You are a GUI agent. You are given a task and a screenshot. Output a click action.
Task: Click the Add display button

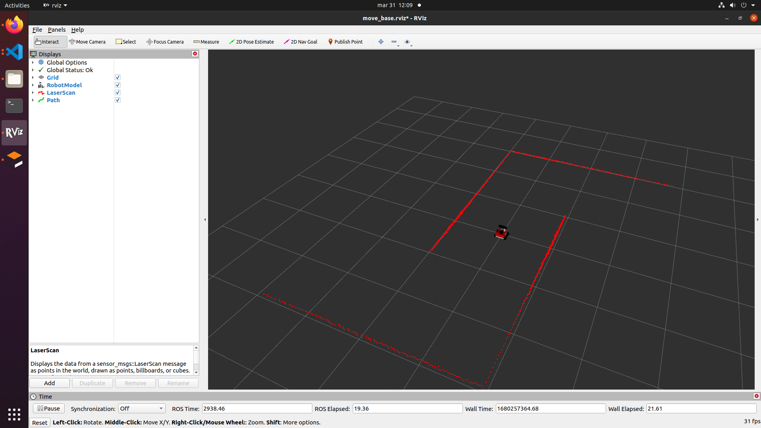50,383
